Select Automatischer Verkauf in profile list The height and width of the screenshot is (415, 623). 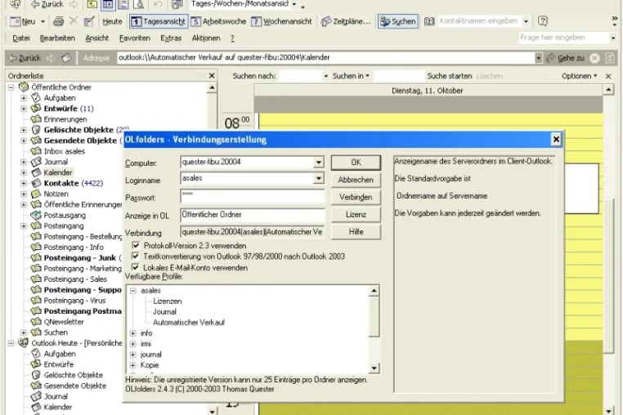coord(189,323)
